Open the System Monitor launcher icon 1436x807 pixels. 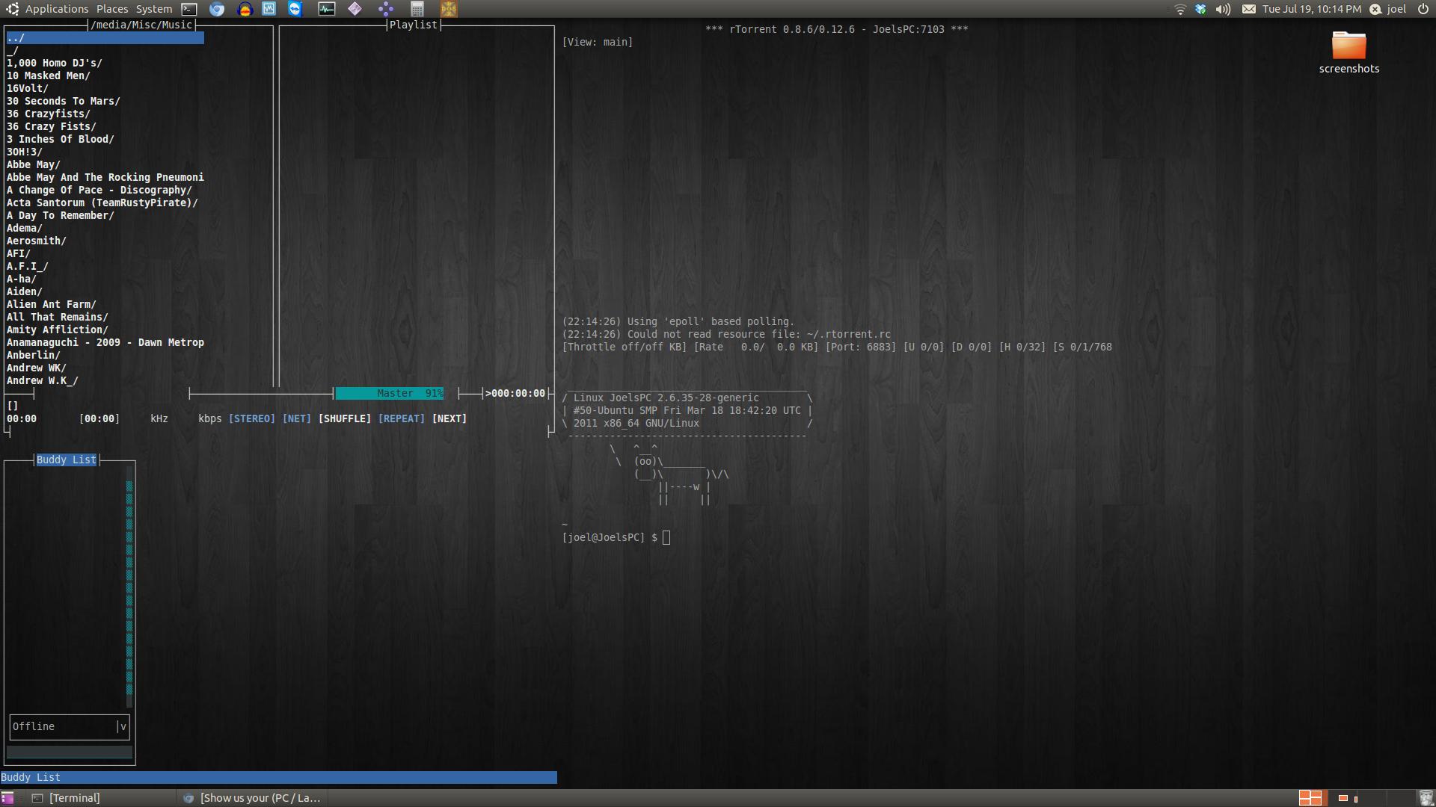click(327, 9)
